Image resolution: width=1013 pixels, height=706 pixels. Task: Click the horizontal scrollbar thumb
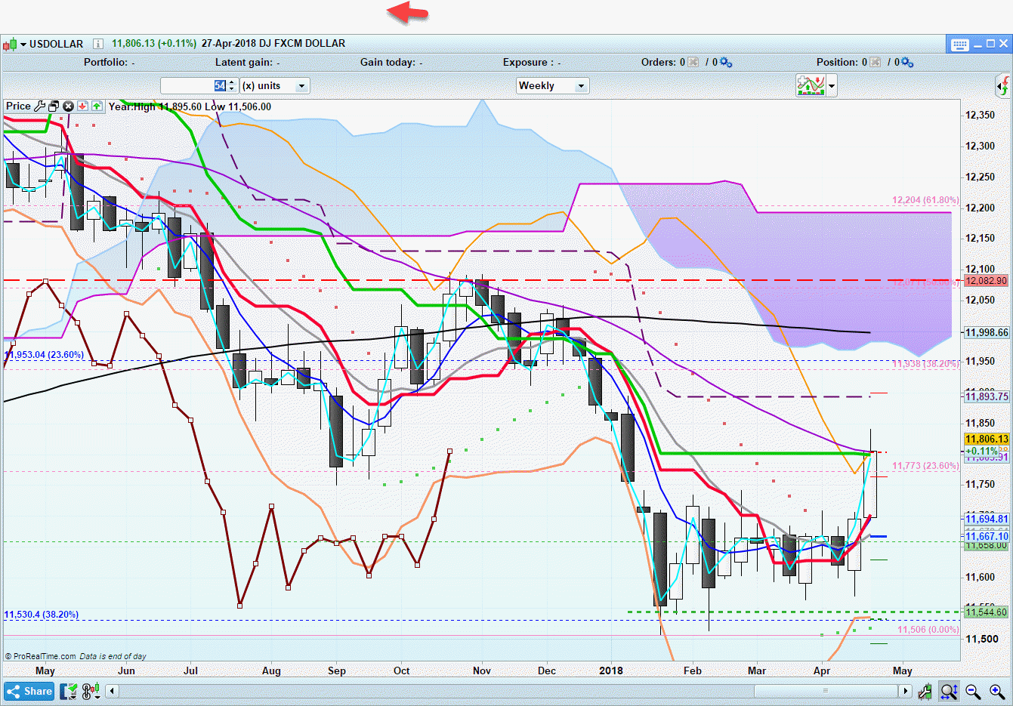pos(826,691)
